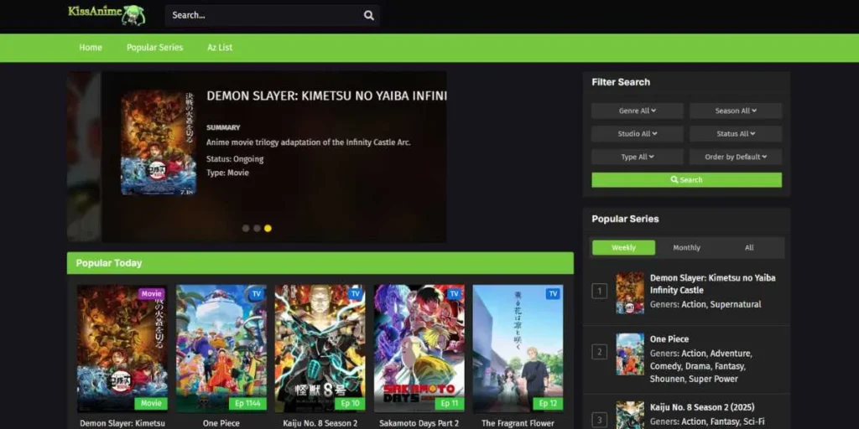This screenshot has width=859, height=429.
Task: Click the purple Movie badge on Demon Slayer
Action: point(151,294)
